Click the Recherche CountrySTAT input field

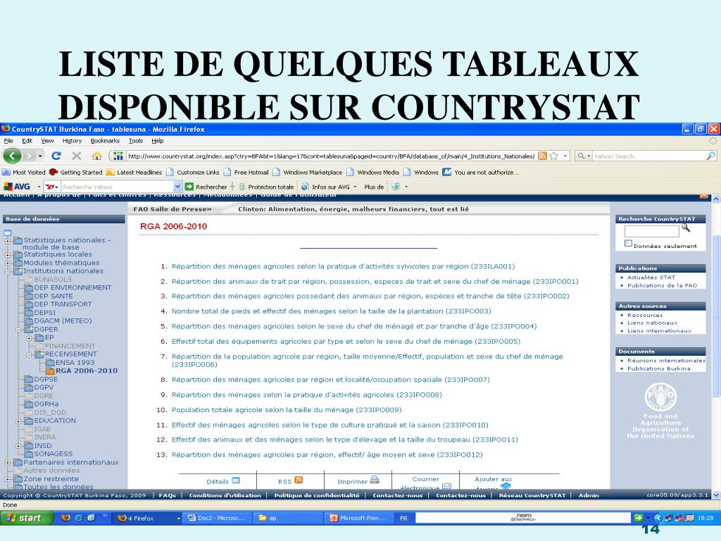pos(651,231)
